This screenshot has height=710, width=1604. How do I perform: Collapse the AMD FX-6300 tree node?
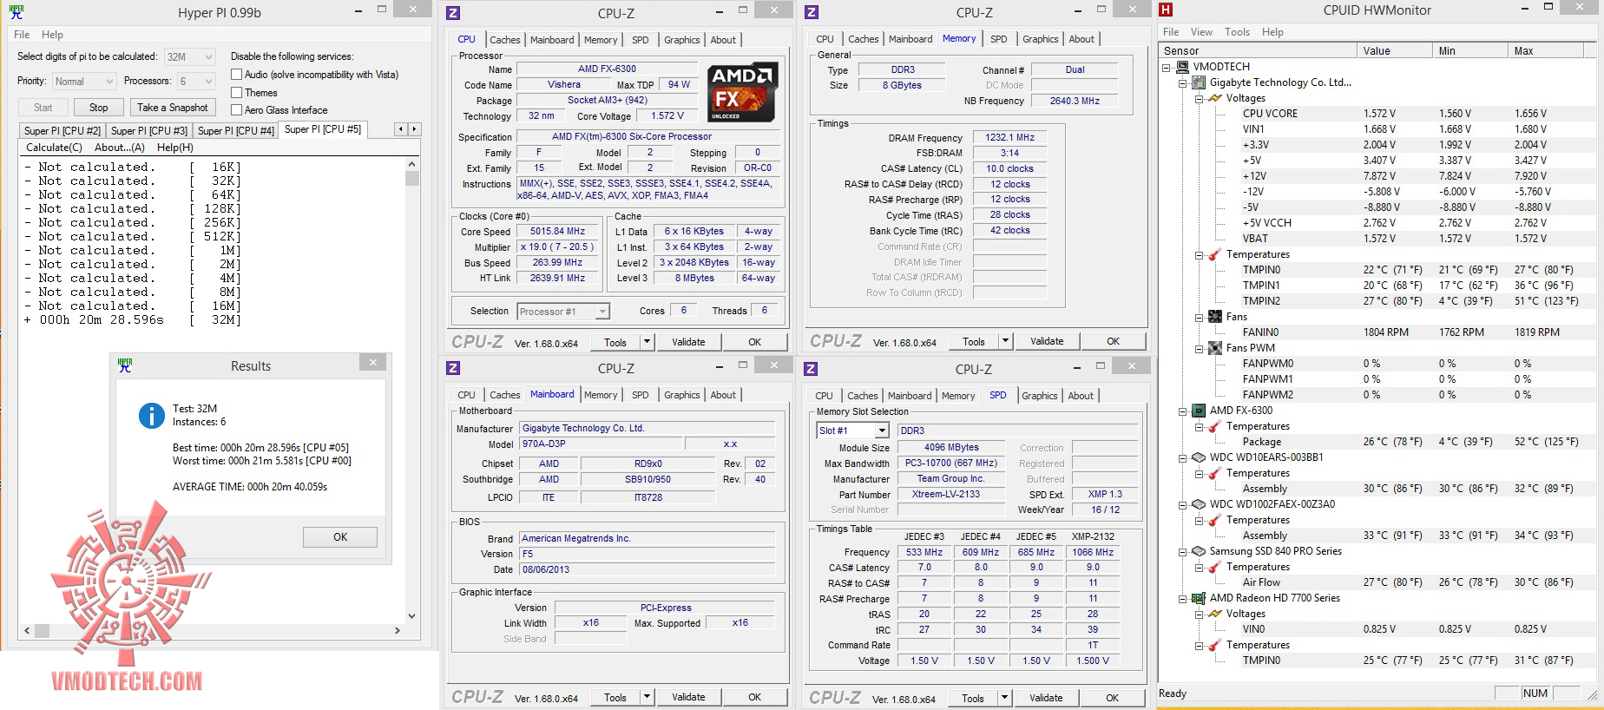coord(1182,411)
